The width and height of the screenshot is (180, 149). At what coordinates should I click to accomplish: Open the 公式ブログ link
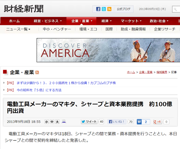123,9
